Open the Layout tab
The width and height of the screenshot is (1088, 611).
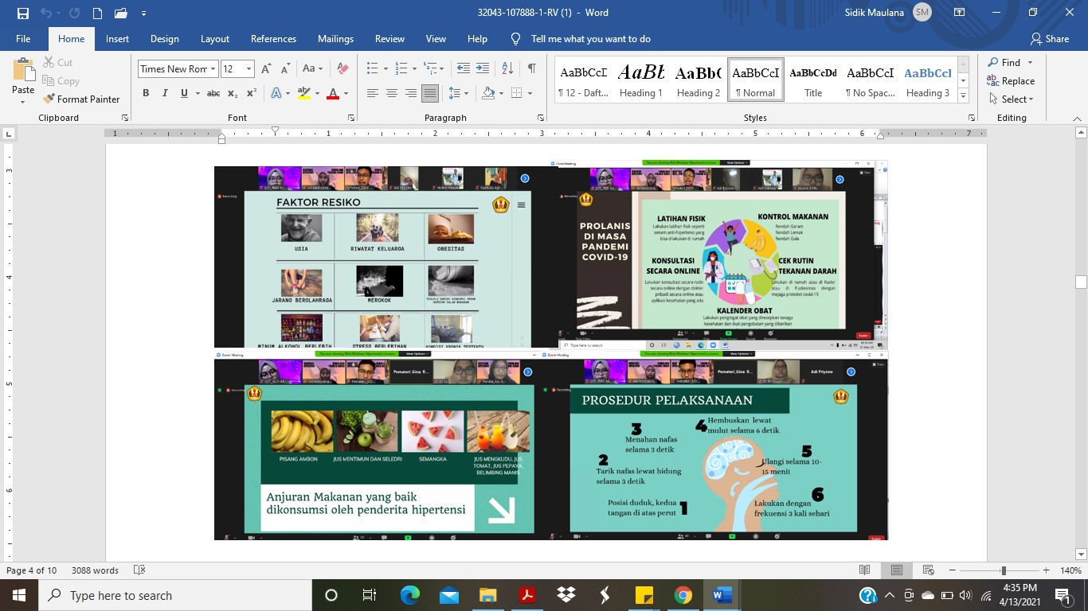pyautogui.click(x=215, y=39)
